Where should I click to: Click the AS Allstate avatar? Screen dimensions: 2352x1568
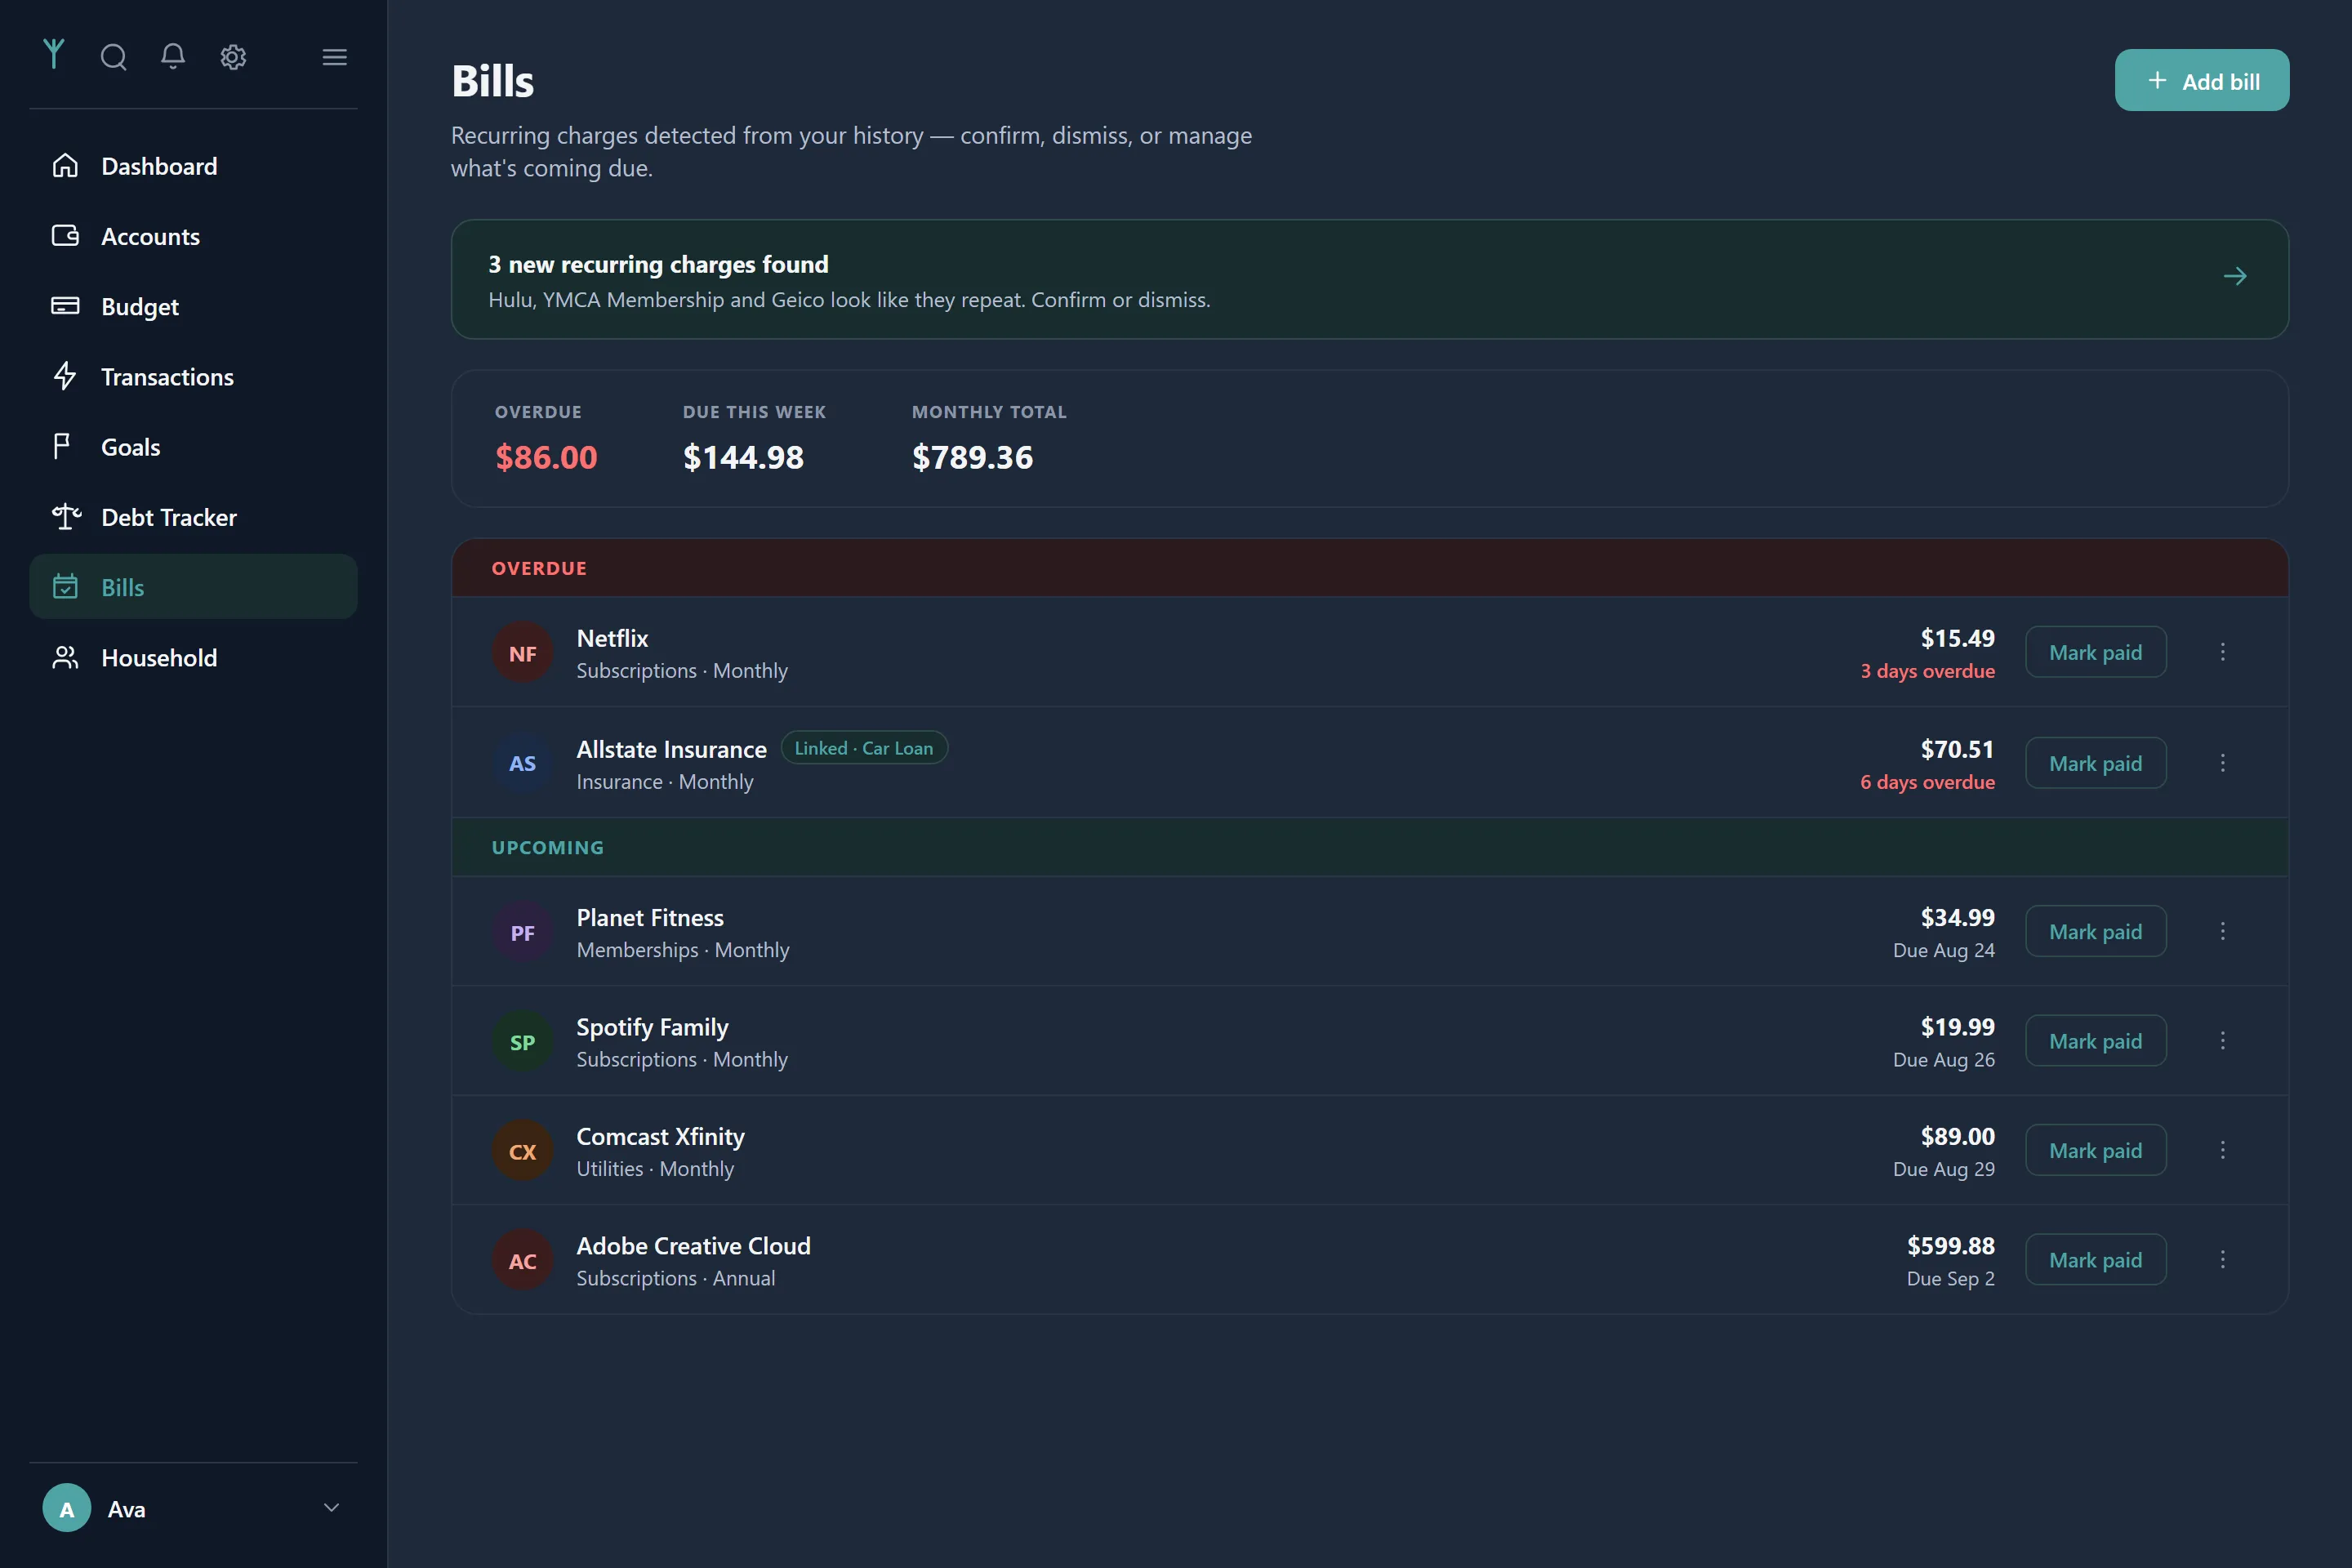click(x=522, y=763)
